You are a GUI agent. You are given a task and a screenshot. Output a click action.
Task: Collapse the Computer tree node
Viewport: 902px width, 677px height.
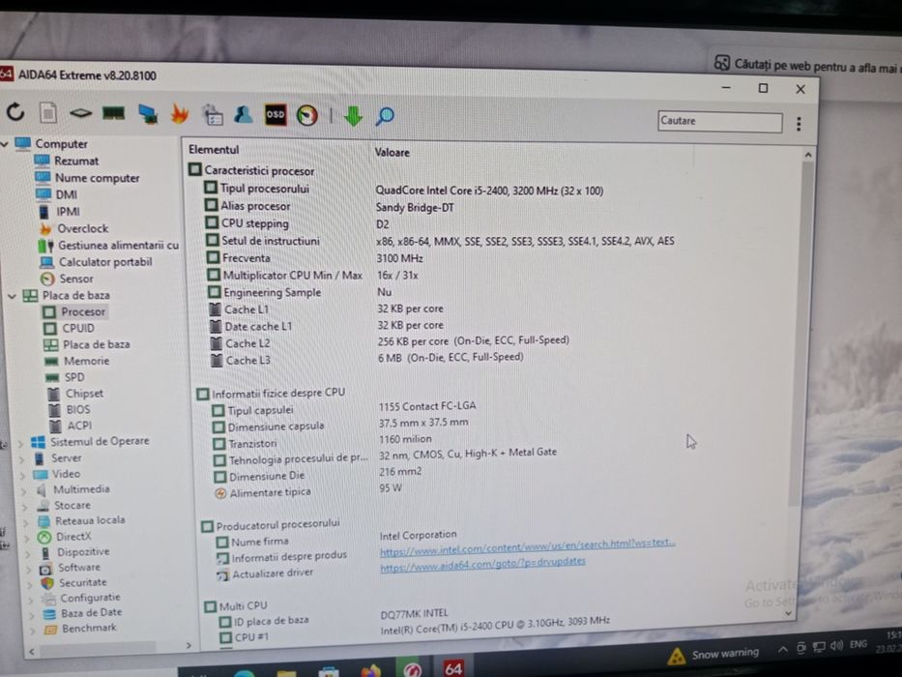4,143
